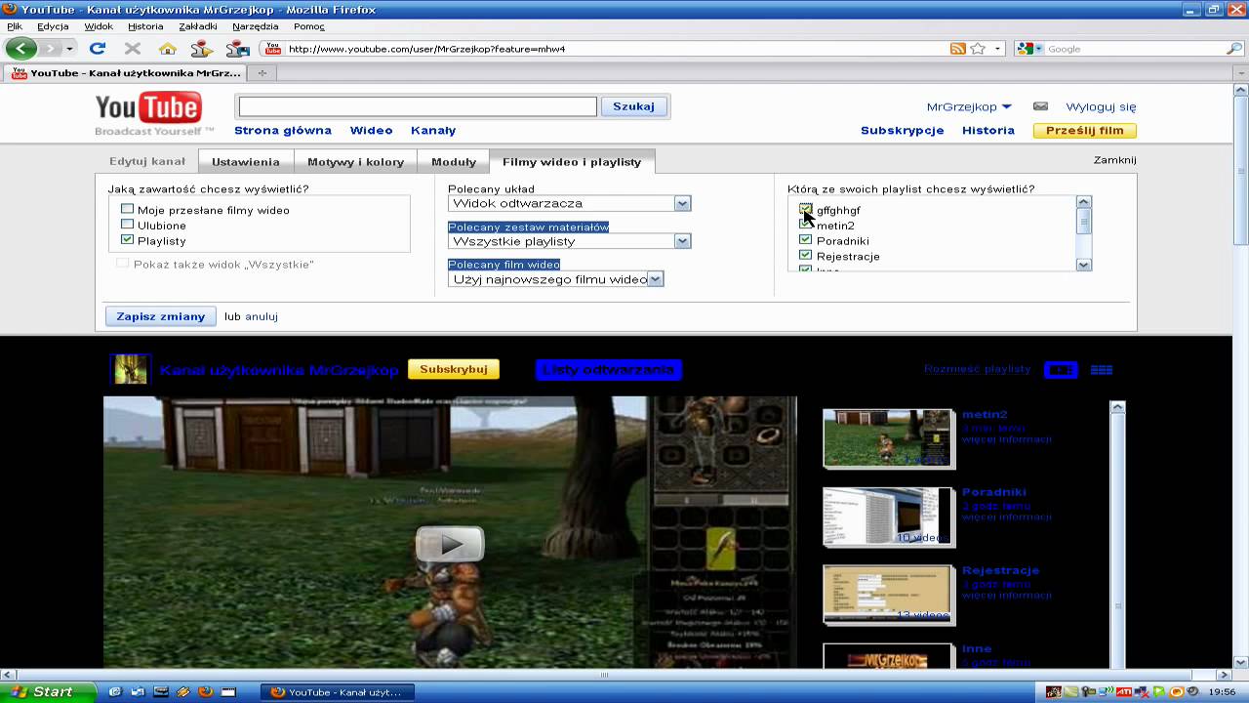The width and height of the screenshot is (1249, 703).
Task: Open the new tab plus button
Action: click(x=262, y=72)
